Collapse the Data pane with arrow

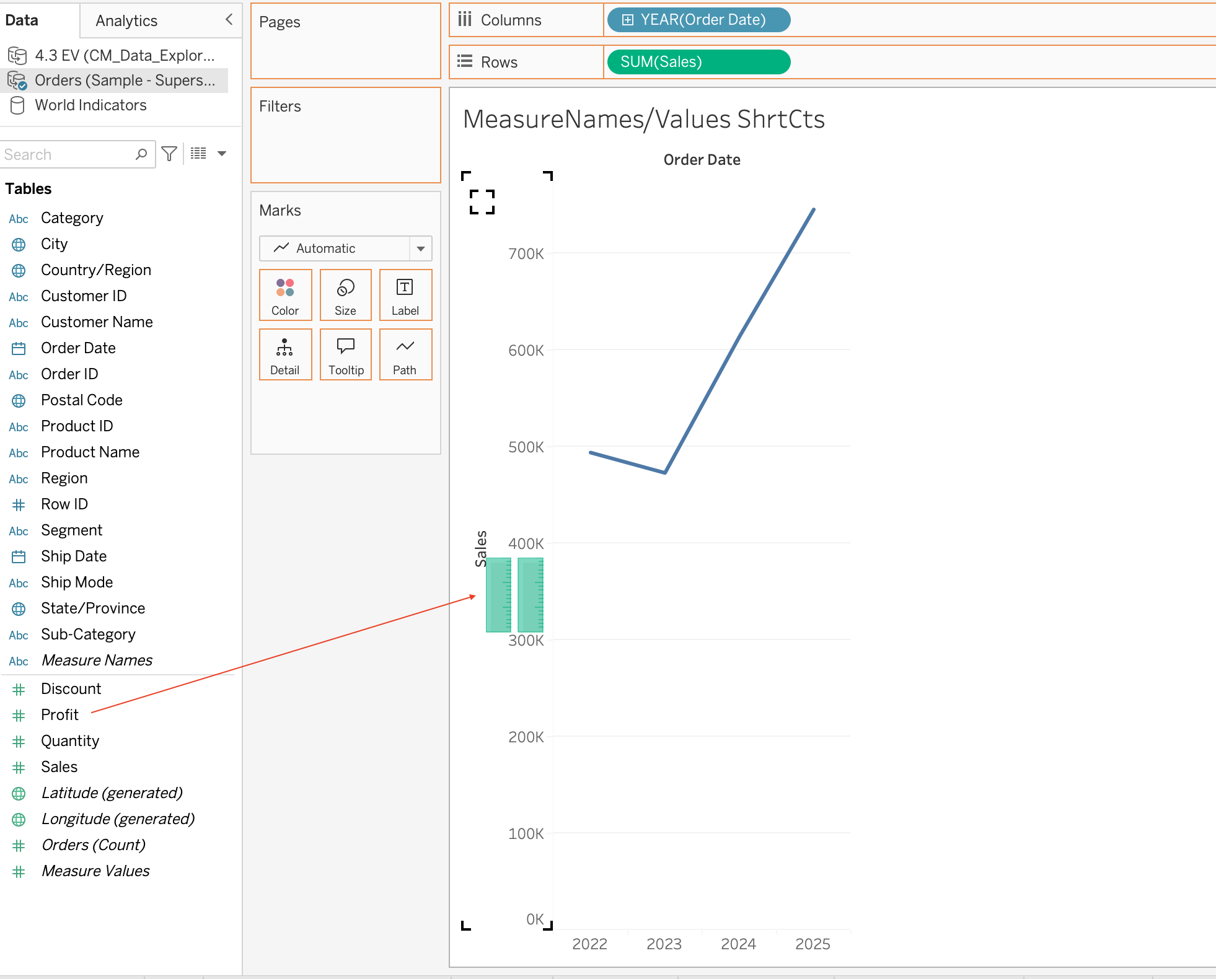tap(229, 19)
